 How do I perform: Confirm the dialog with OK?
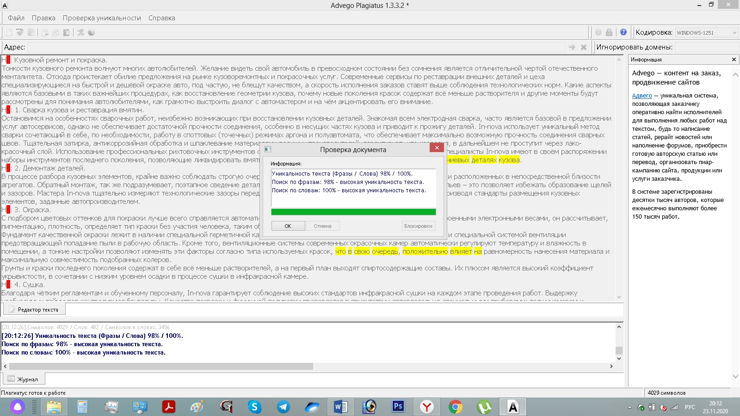coord(288,226)
